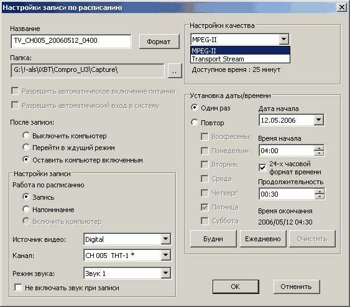Click the Время начала field 04:00
350x307 pixels.
tap(287, 151)
